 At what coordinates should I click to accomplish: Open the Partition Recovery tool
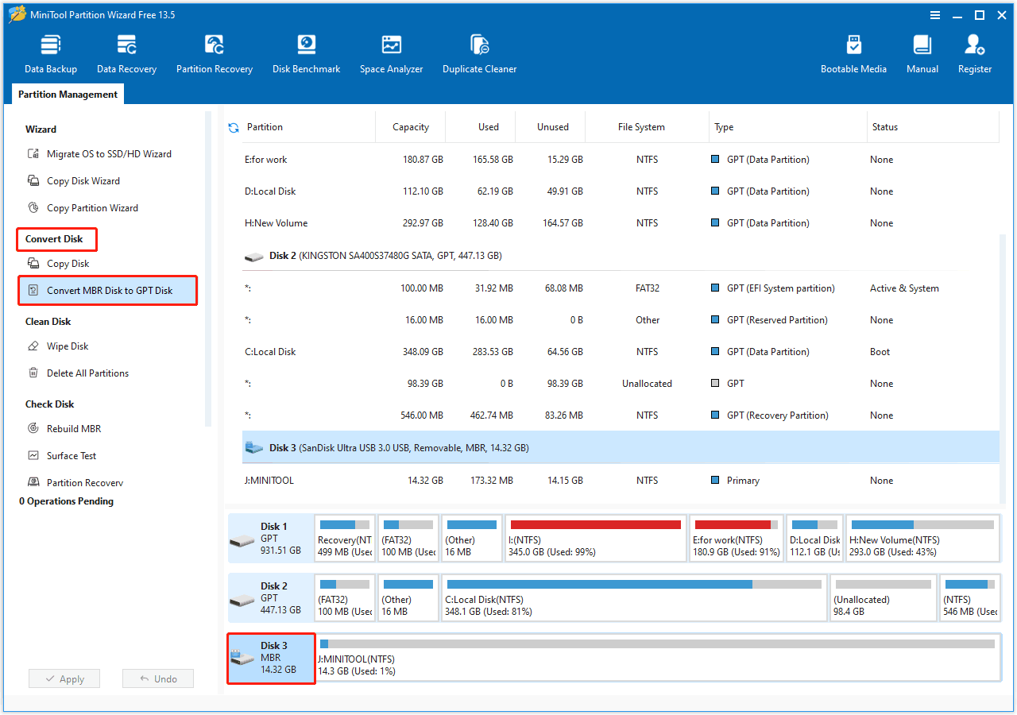pos(214,52)
